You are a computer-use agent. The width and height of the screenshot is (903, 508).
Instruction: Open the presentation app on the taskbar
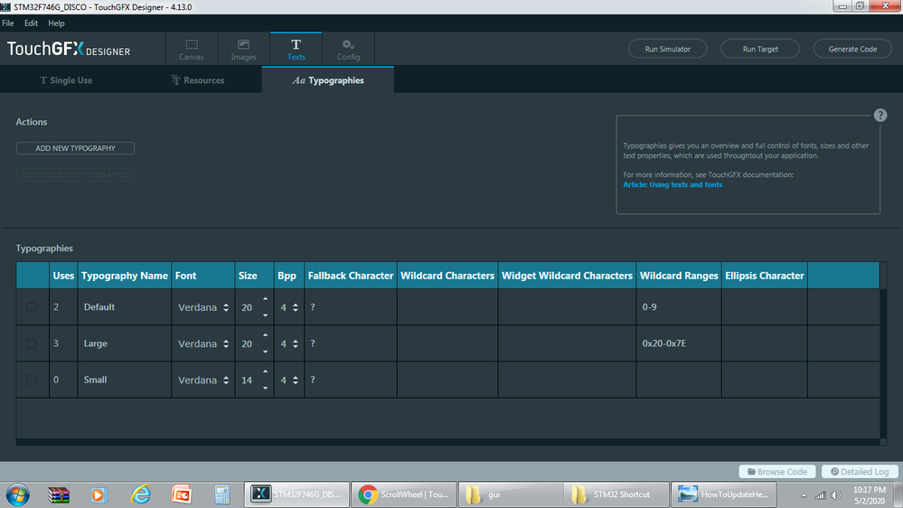click(182, 494)
